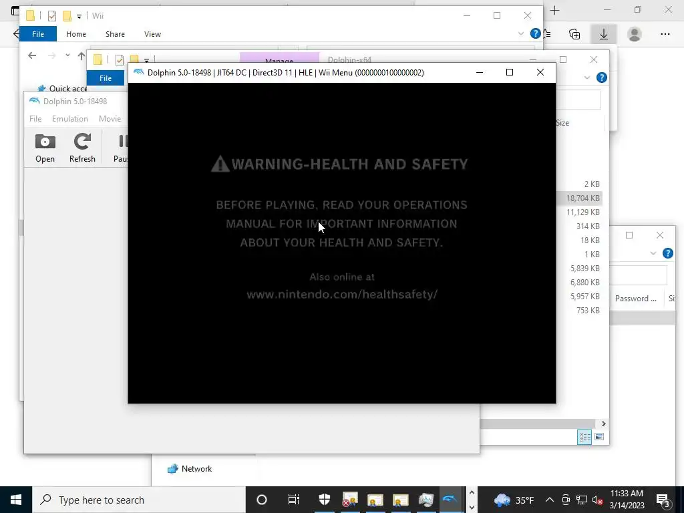Click dolphin logo in Wii Menu render window title
The image size is (684, 513).
[139, 72]
